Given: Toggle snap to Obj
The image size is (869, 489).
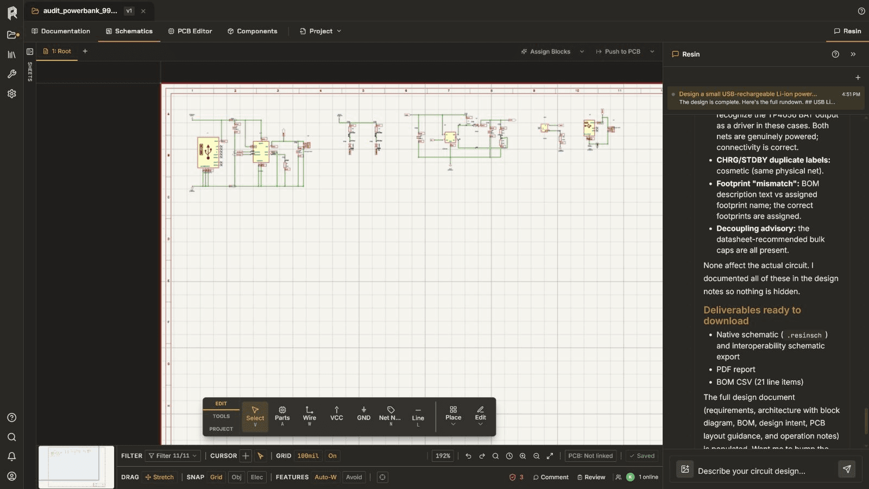Looking at the screenshot, I should point(237,477).
